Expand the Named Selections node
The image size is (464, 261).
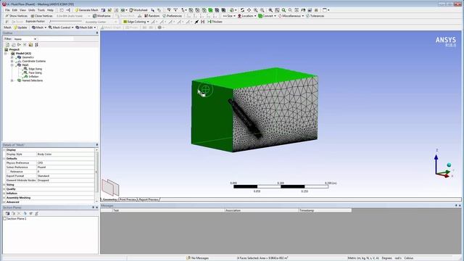tap(12, 80)
